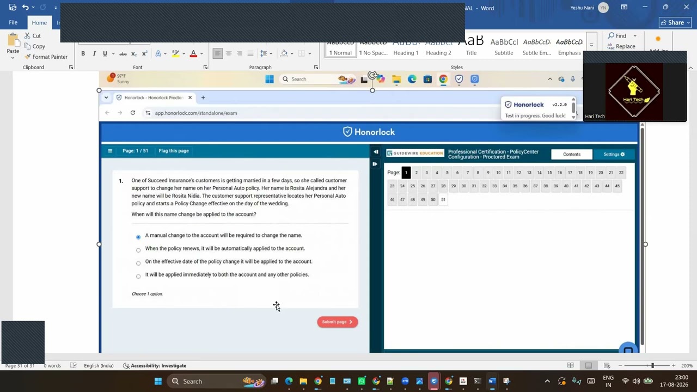This screenshot has height=392, width=697.
Task: Align text right
Action: [x=240, y=53]
